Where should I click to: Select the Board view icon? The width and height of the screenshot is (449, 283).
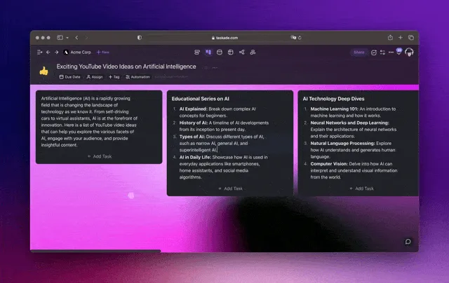point(208,53)
